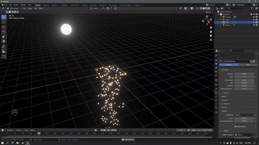259x145 pixels.
Task: Jump to the timeline start frame
Action: click(x=102, y=130)
